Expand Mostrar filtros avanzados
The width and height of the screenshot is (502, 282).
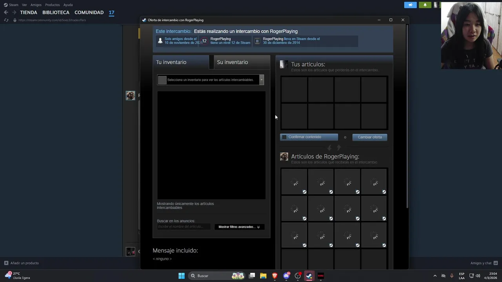[x=239, y=227]
